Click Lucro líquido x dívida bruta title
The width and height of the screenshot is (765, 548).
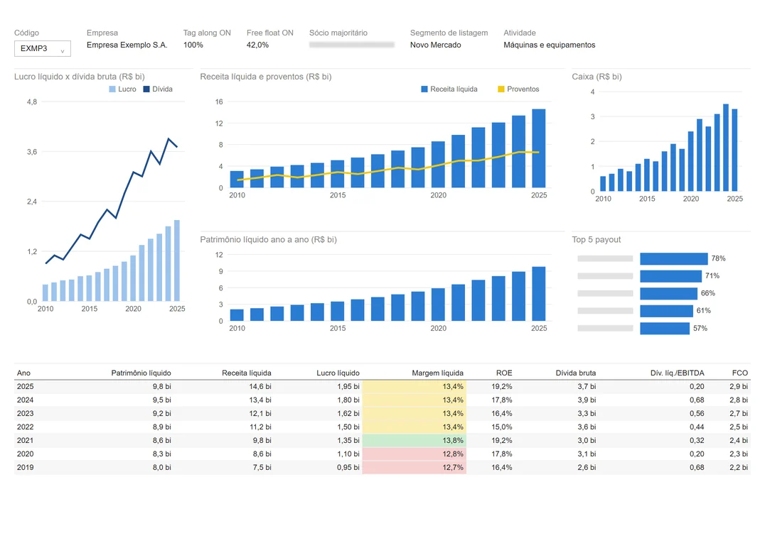(80, 77)
